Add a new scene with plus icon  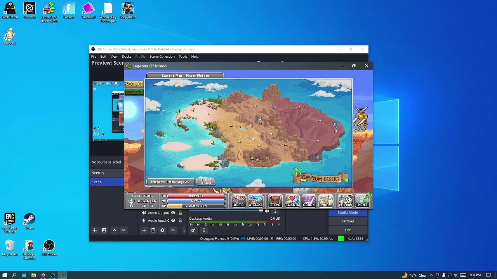94,230
